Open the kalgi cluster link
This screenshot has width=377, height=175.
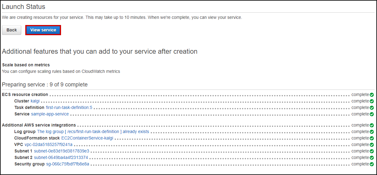pos(35,101)
